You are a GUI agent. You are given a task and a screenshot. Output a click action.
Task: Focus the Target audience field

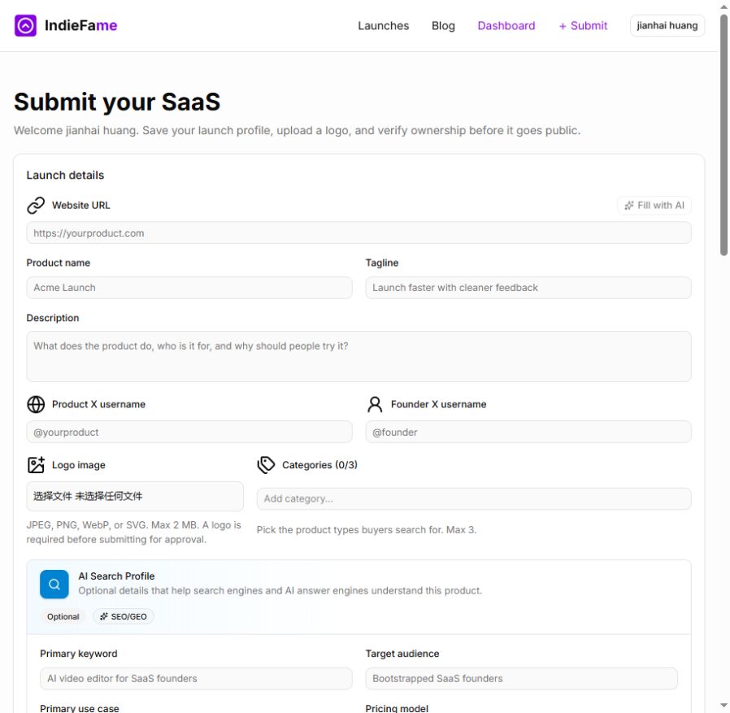pos(521,679)
